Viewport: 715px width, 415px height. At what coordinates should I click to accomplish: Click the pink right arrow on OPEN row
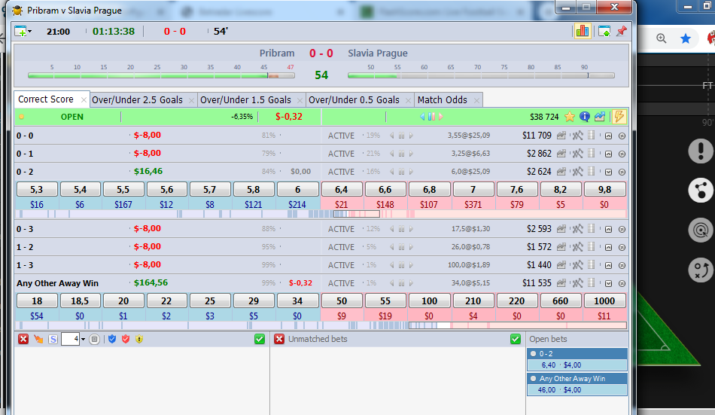(x=440, y=117)
